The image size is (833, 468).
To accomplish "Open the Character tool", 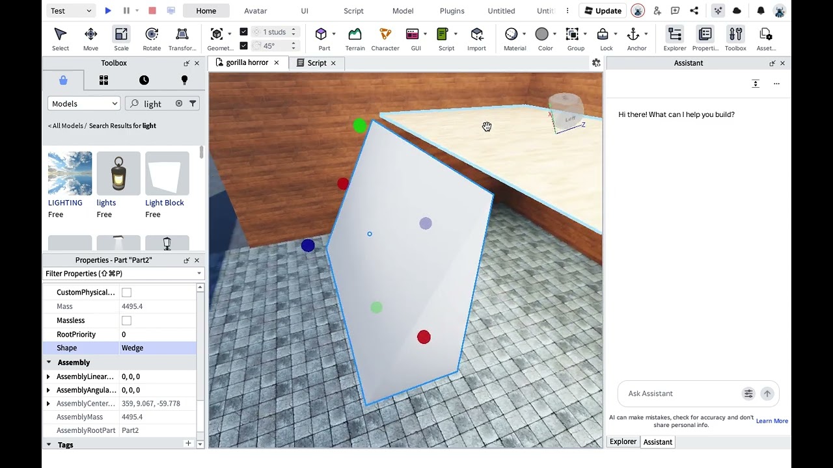I will [385, 39].
